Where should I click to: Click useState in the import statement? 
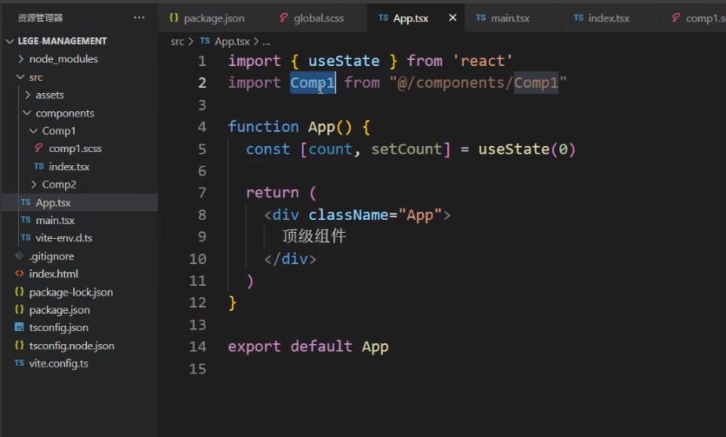(x=344, y=61)
